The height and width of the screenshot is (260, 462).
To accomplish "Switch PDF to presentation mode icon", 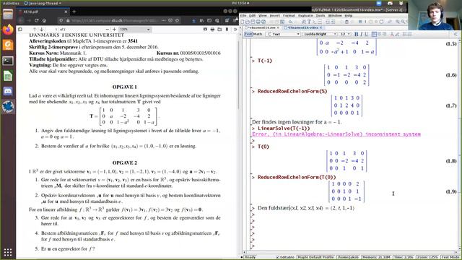I will click(x=205, y=30).
